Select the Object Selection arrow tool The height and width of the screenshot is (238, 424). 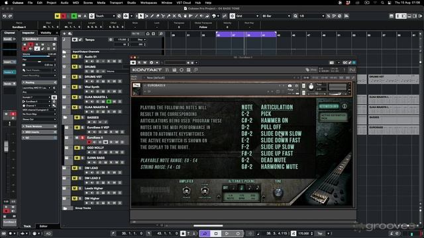click(141, 16)
